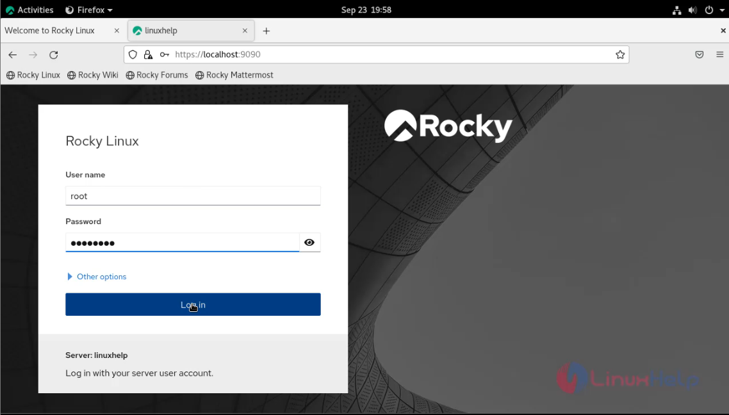Open saved logins key icon
This screenshot has width=729, height=415.
(164, 54)
